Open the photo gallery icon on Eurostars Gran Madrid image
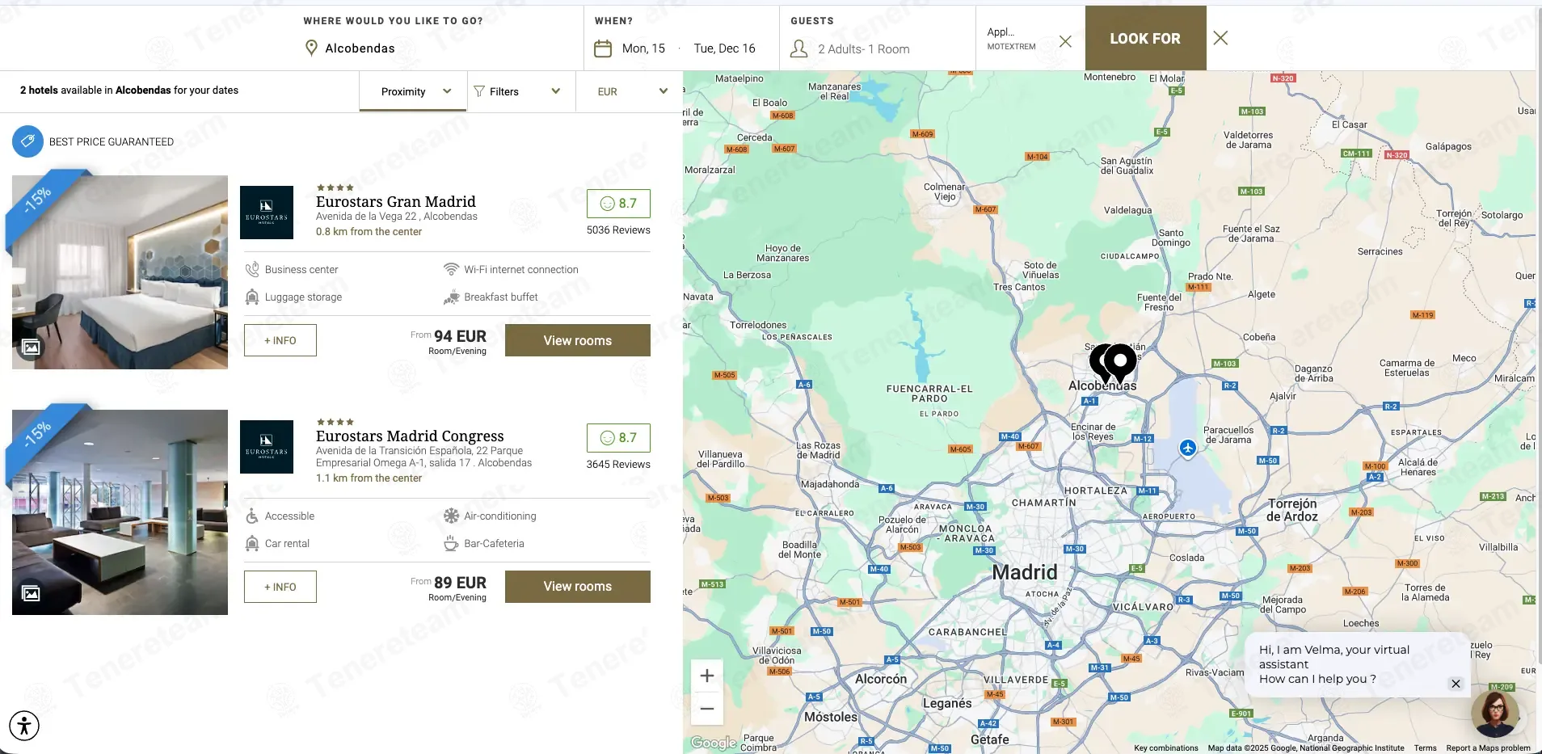Screen dimensions: 1542x754 (x=31, y=348)
